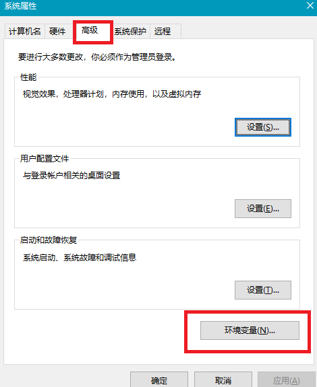Confirm with the 确定 button
The width and height of the screenshot is (317, 387).
pos(159,380)
